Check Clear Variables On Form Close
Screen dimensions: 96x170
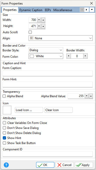4,123
